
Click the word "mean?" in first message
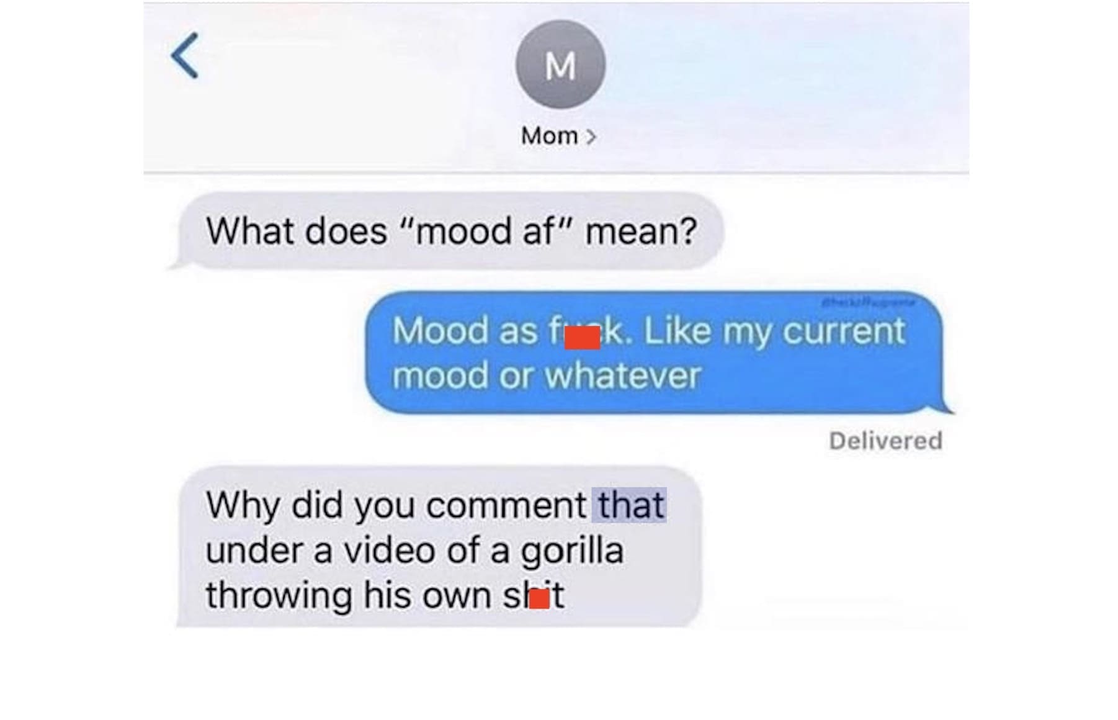641,232
